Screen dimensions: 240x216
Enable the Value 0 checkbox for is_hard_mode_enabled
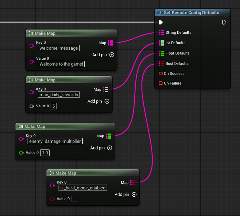coord(74,199)
